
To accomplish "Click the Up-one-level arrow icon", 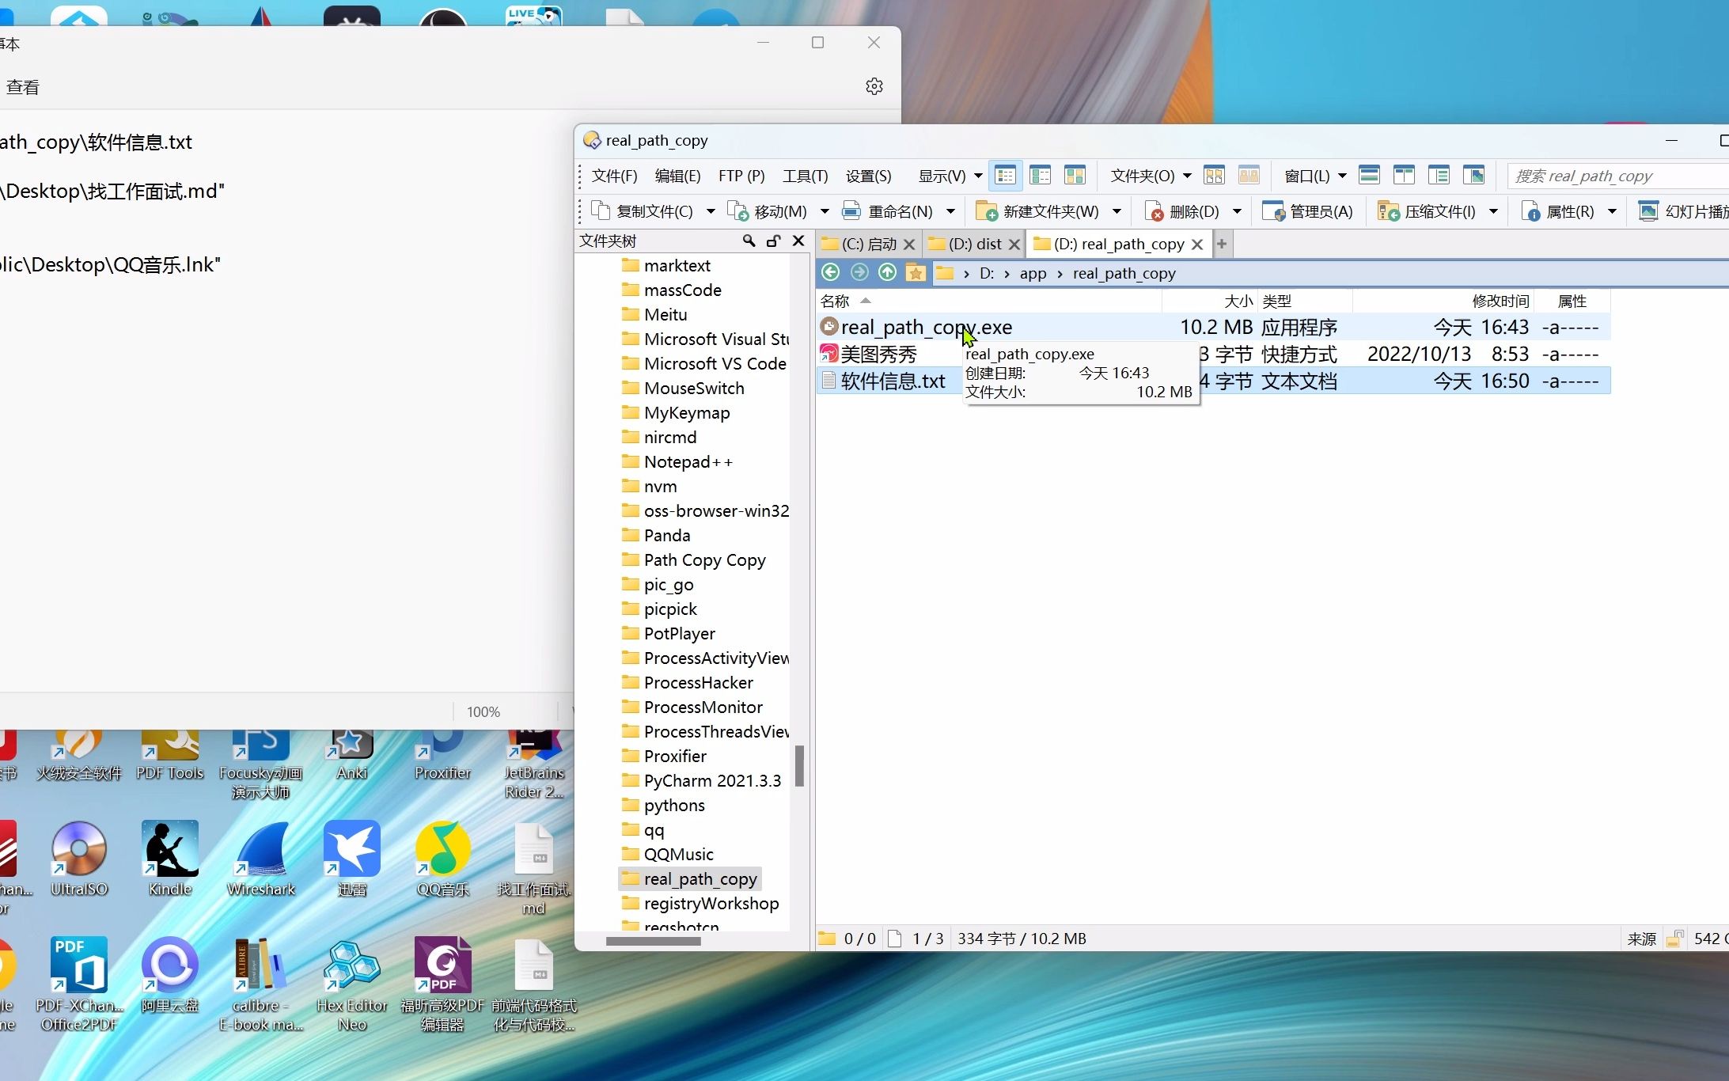I will (x=887, y=272).
